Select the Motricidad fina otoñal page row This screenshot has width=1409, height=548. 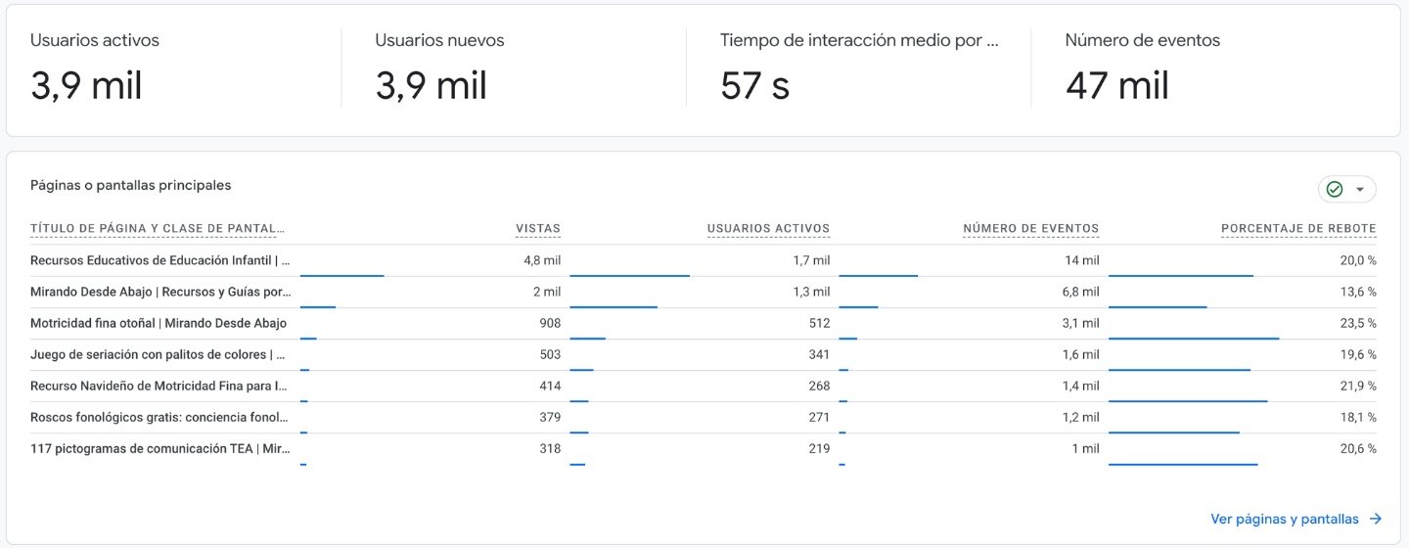pyautogui.click(x=159, y=323)
